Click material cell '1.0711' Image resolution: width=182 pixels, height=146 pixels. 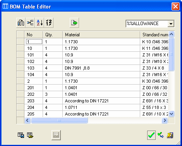101,107
